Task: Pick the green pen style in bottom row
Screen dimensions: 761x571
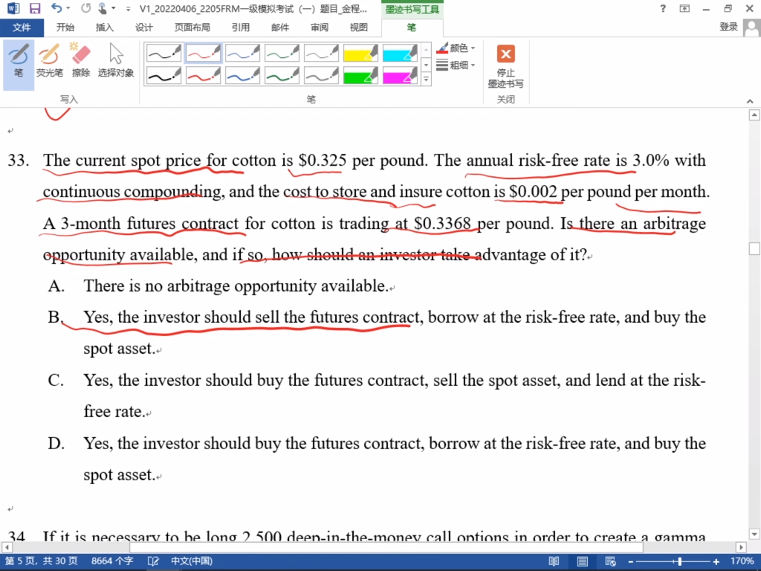Action: click(282, 75)
